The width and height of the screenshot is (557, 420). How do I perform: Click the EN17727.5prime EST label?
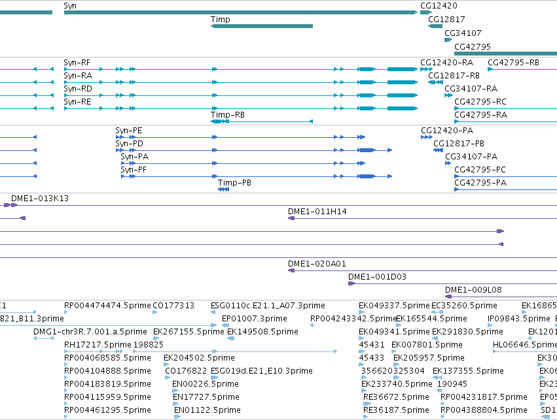tap(206, 397)
